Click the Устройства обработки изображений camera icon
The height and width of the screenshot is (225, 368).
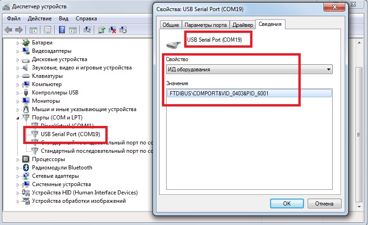tap(26, 201)
